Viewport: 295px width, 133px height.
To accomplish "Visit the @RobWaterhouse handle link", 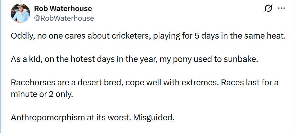I will click(64, 18).
